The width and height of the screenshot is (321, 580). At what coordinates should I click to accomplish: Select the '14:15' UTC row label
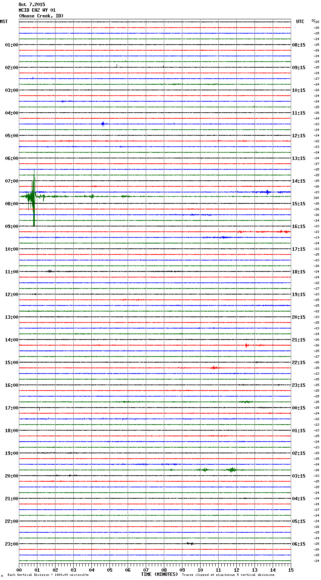(x=299, y=181)
